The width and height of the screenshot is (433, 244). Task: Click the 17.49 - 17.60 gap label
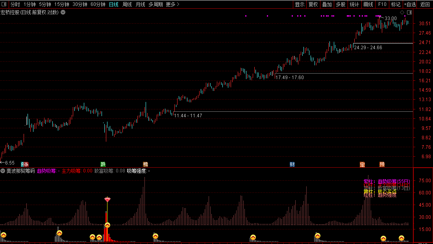click(289, 78)
